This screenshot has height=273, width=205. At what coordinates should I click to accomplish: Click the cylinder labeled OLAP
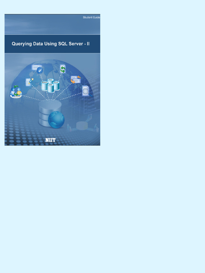pyautogui.click(x=56, y=86)
